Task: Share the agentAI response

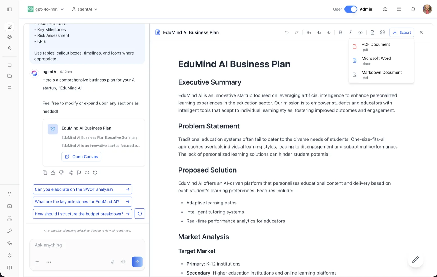Action: (x=70, y=173)
